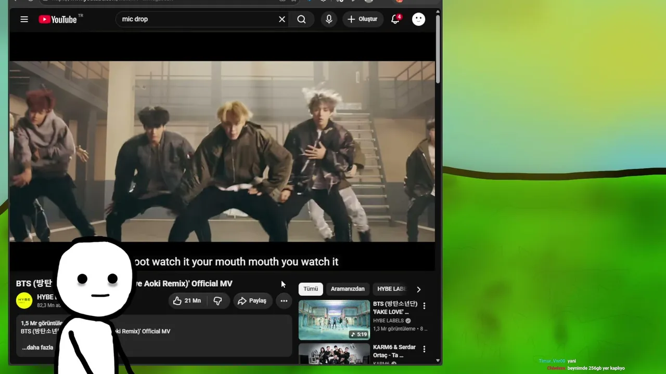
Task: Open more actions under the video
Action: point(284,301)
